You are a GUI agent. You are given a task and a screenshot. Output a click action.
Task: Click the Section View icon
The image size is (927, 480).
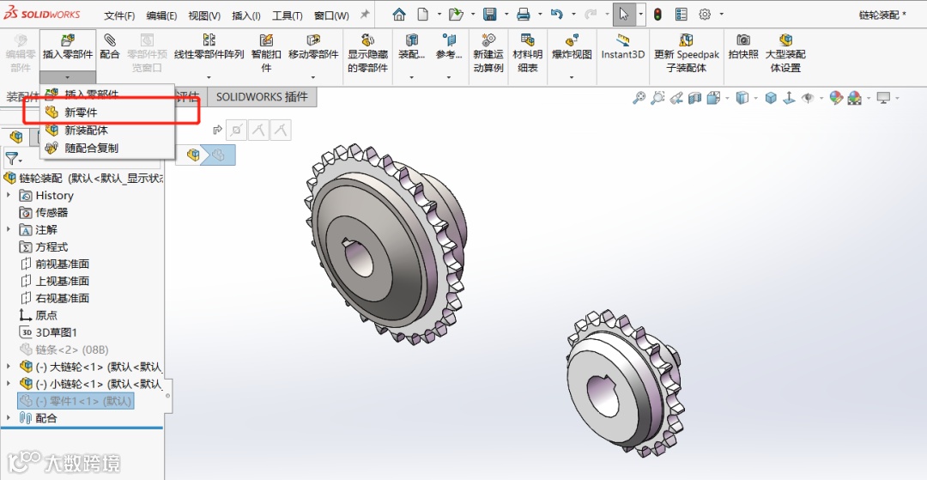pyautogui.click(x=694, y=98)
